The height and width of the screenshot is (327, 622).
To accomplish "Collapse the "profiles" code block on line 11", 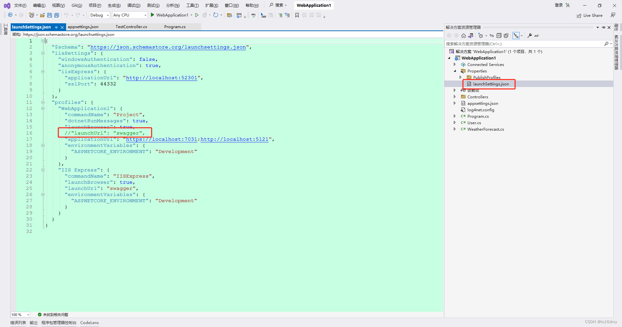I will (43, 102).
